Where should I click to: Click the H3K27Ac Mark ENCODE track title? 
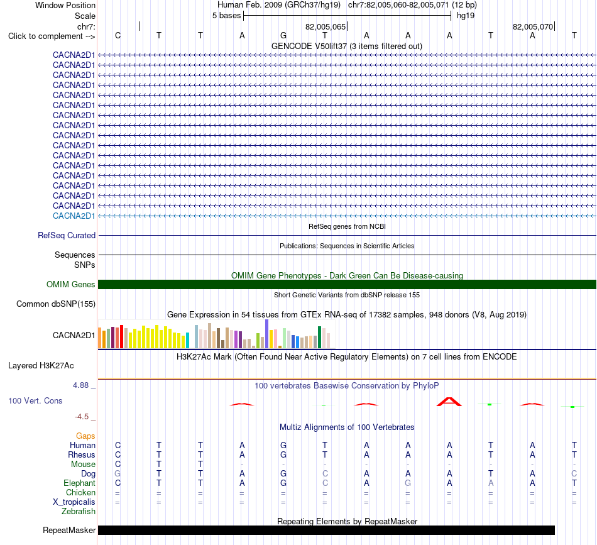click(347, 357)
